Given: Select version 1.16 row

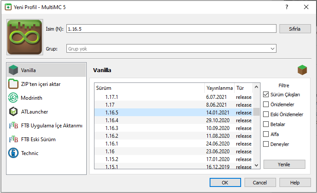Looking at the screenshot, I should [x=174, y=151].
